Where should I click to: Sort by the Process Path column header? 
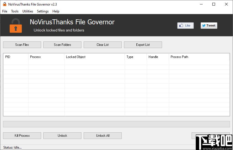point(199,57)
